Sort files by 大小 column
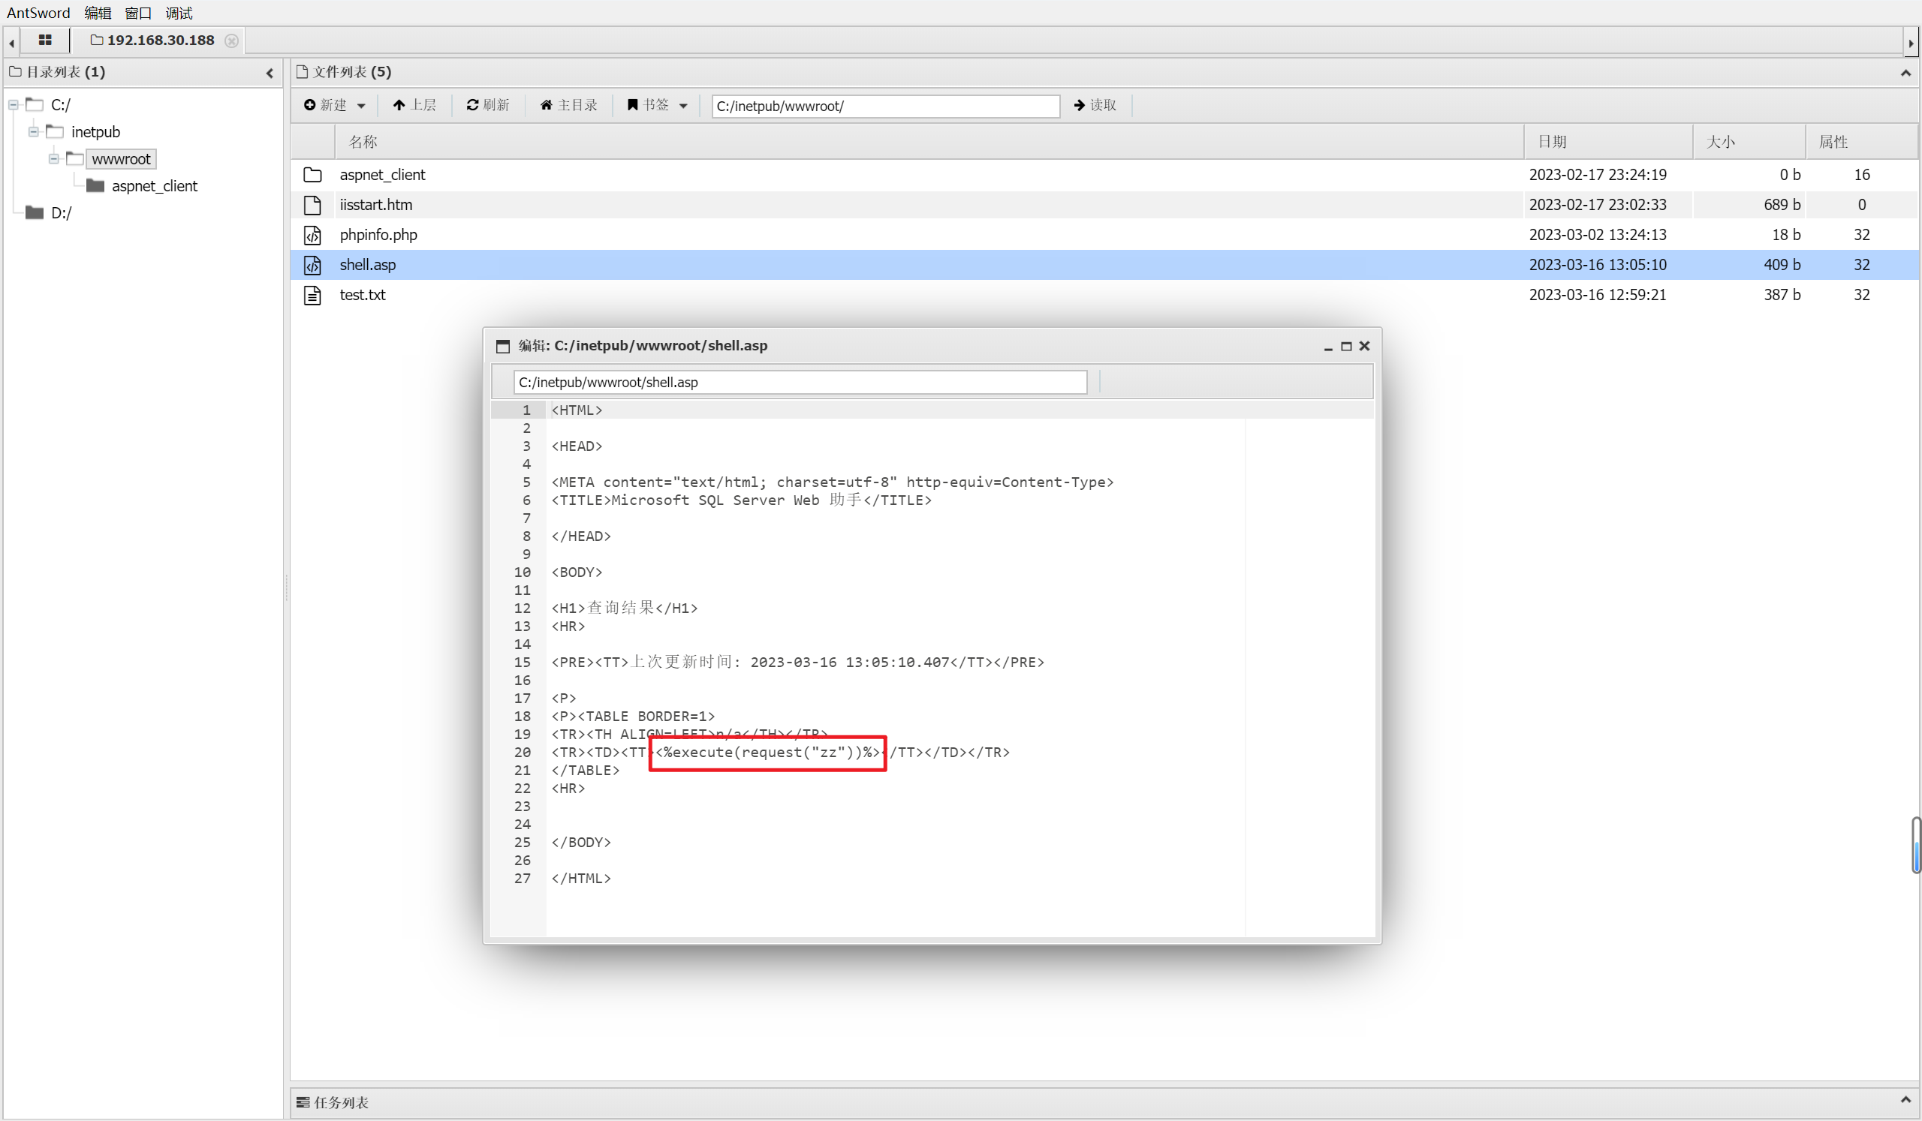The width and height of the screenshot is (1922, 1121). [1749, 142]
